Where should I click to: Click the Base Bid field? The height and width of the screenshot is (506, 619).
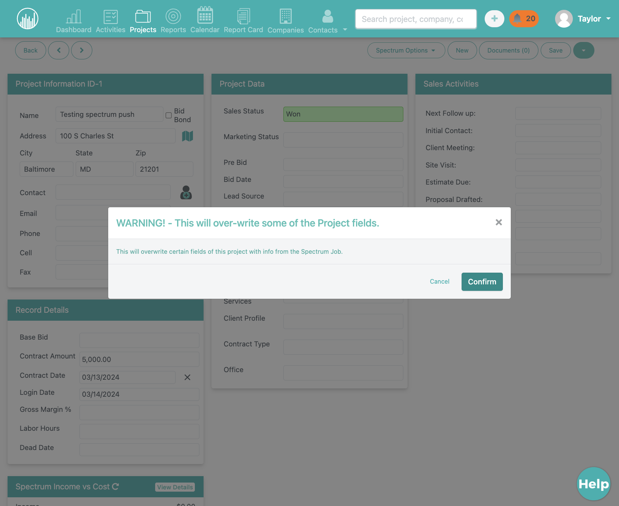pyautogui.click(x=139, y=340)
